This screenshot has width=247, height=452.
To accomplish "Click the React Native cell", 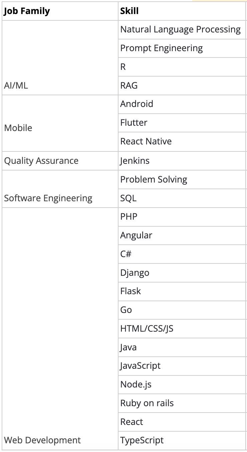I will (146, 141).
